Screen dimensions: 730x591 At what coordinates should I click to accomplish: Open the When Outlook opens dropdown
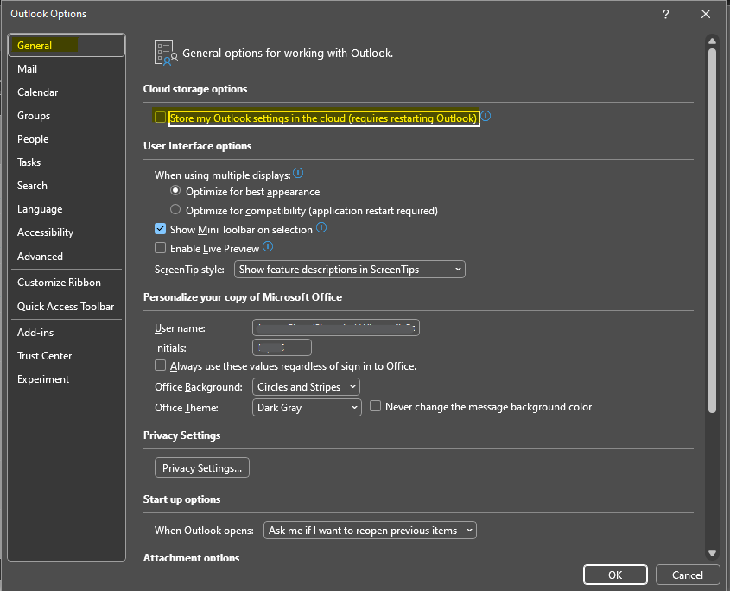(370, 530)
